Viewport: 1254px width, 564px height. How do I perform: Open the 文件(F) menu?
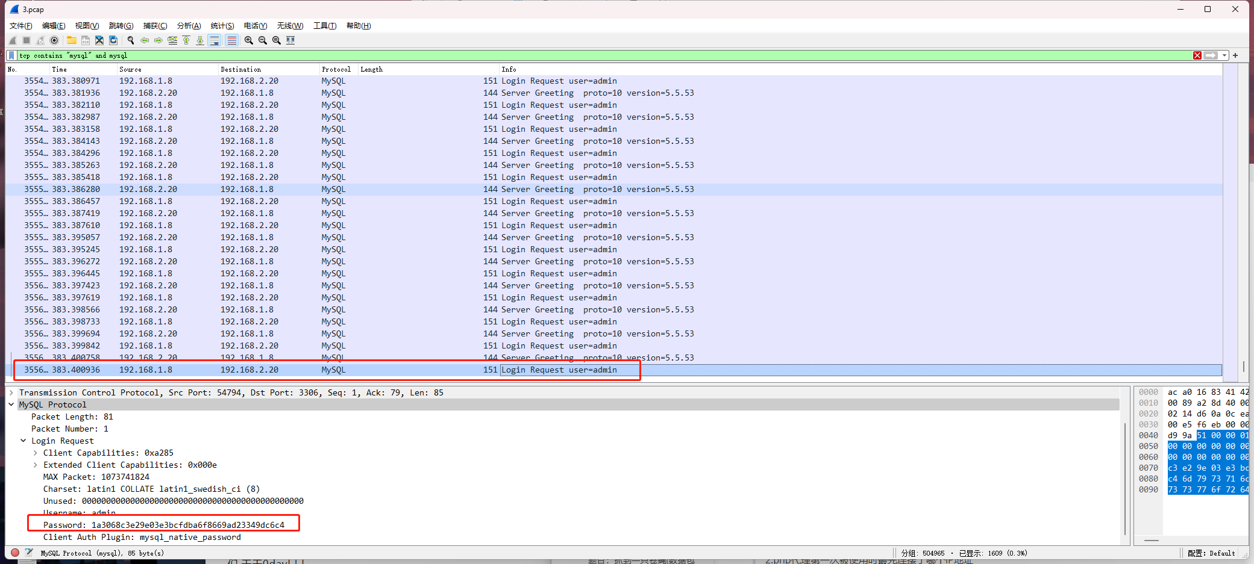[21, 26]
